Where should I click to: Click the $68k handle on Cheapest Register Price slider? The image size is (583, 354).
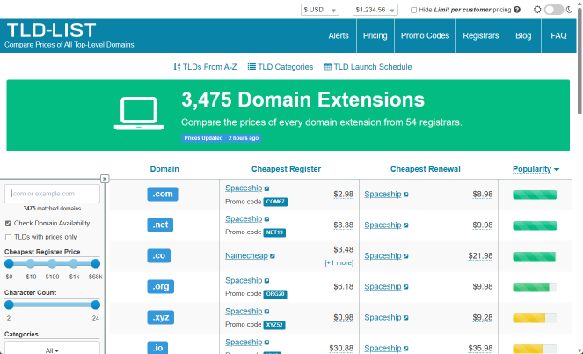click(96, 263)
